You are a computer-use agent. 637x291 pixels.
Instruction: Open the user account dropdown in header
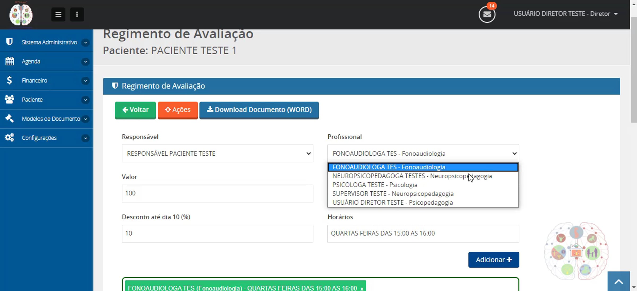pos(565,14)
